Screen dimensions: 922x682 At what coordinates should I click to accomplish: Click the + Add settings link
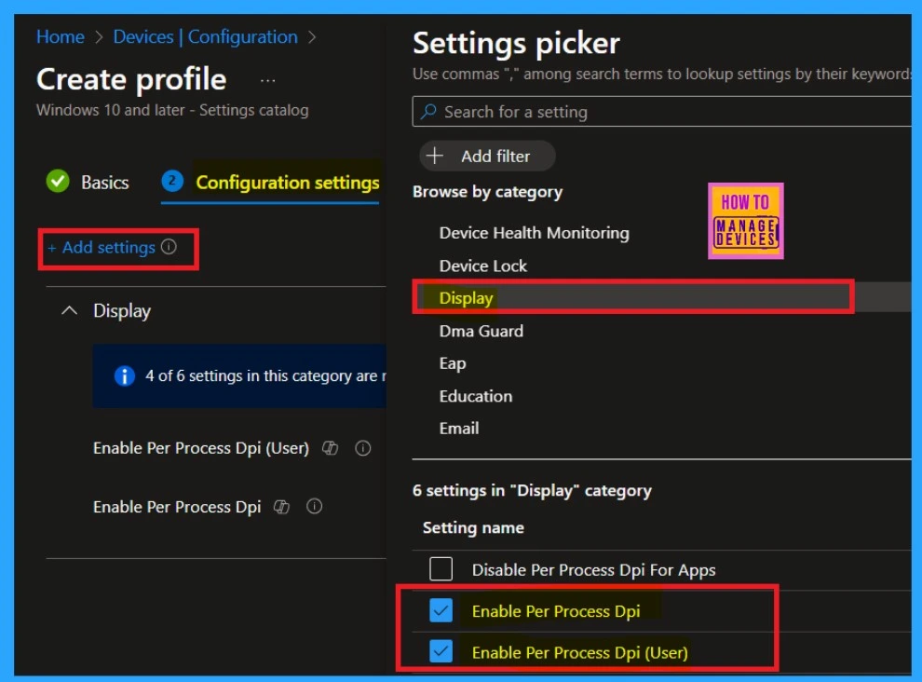tap(102, 248)
